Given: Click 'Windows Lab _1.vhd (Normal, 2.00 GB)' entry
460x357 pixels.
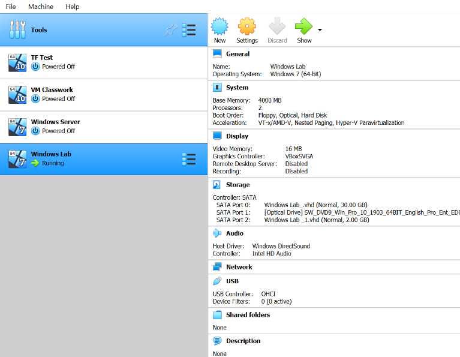Looking at the screenshot, I should pos(317,220).
